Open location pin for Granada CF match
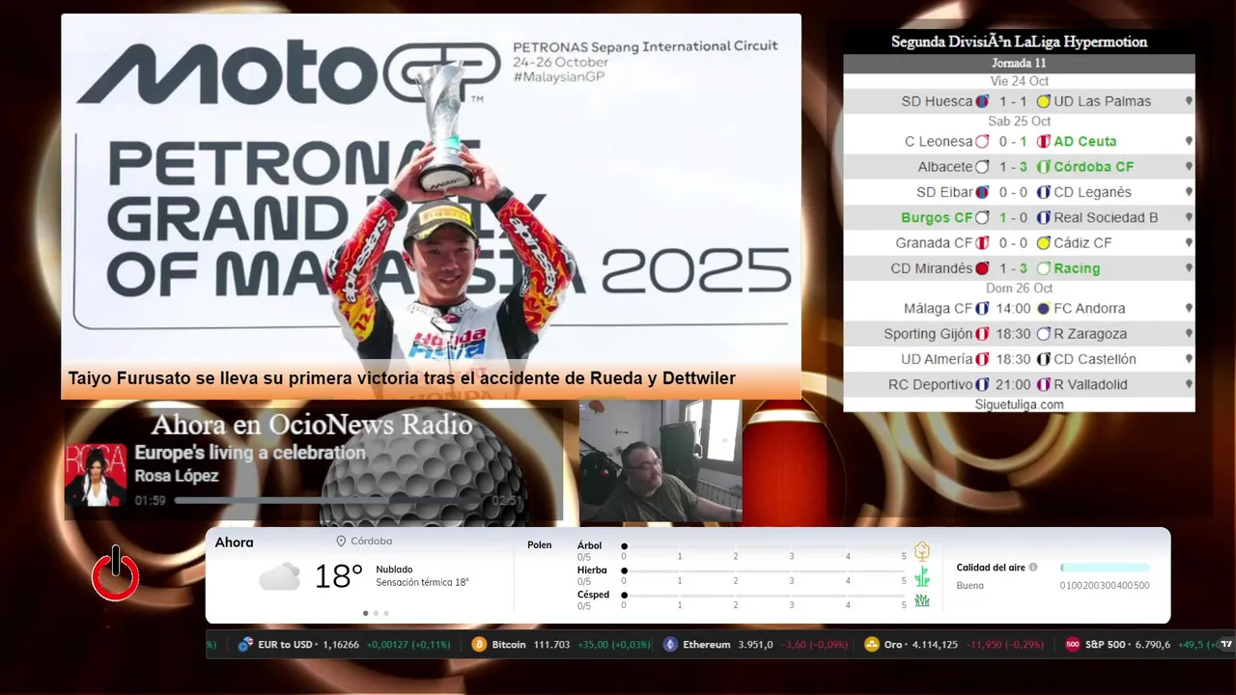The width and height of the screenshot is (1236, 695). (1189, 243)
